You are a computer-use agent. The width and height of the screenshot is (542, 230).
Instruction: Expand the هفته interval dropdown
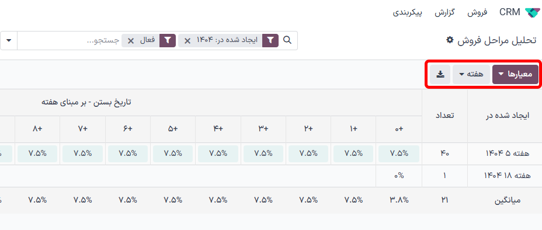471,74
